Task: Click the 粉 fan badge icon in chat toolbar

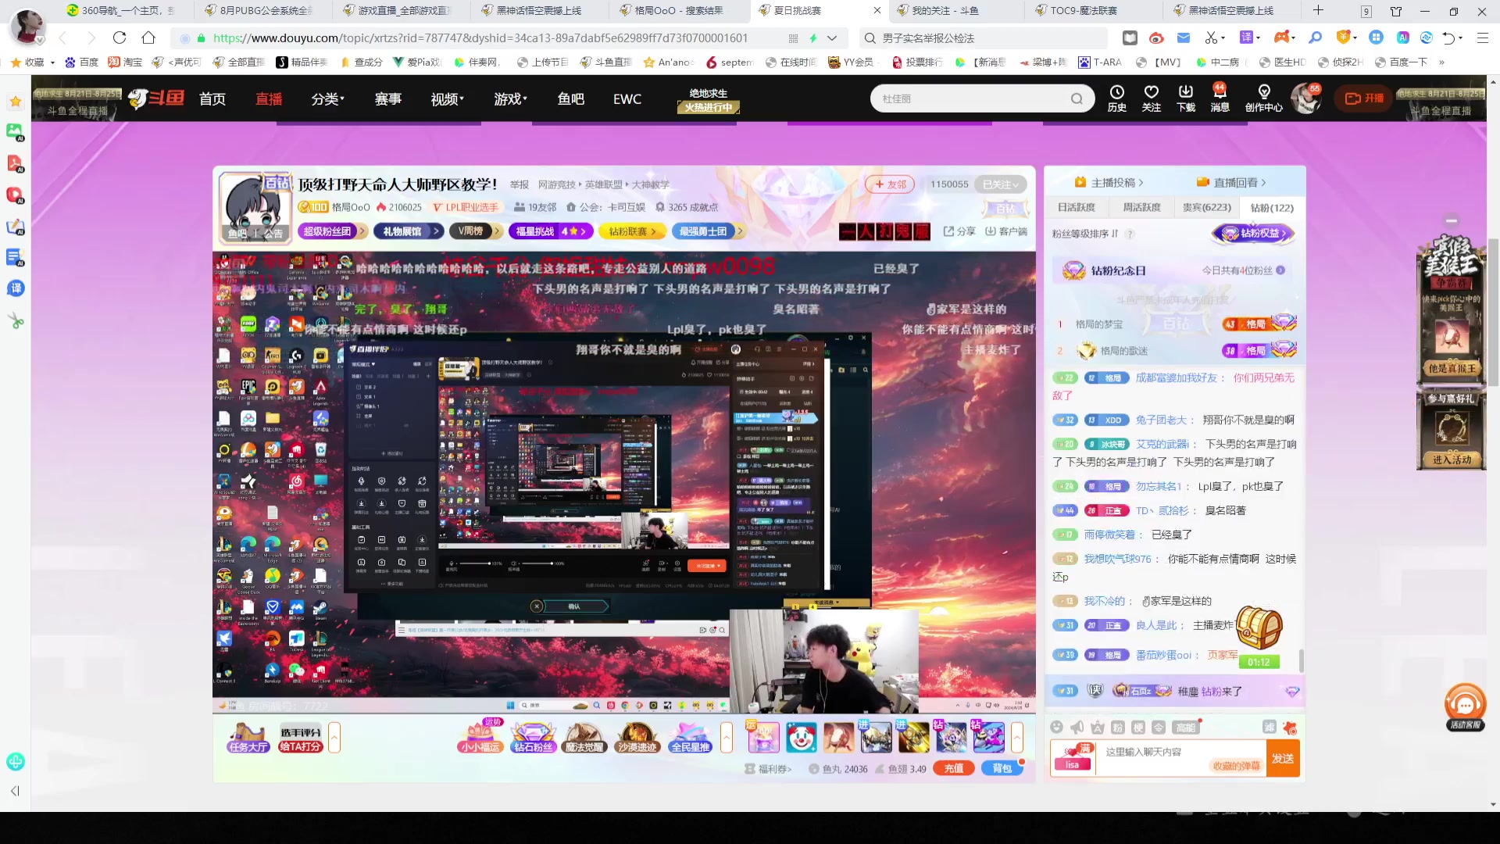Action: click(x=1118, y=728)
